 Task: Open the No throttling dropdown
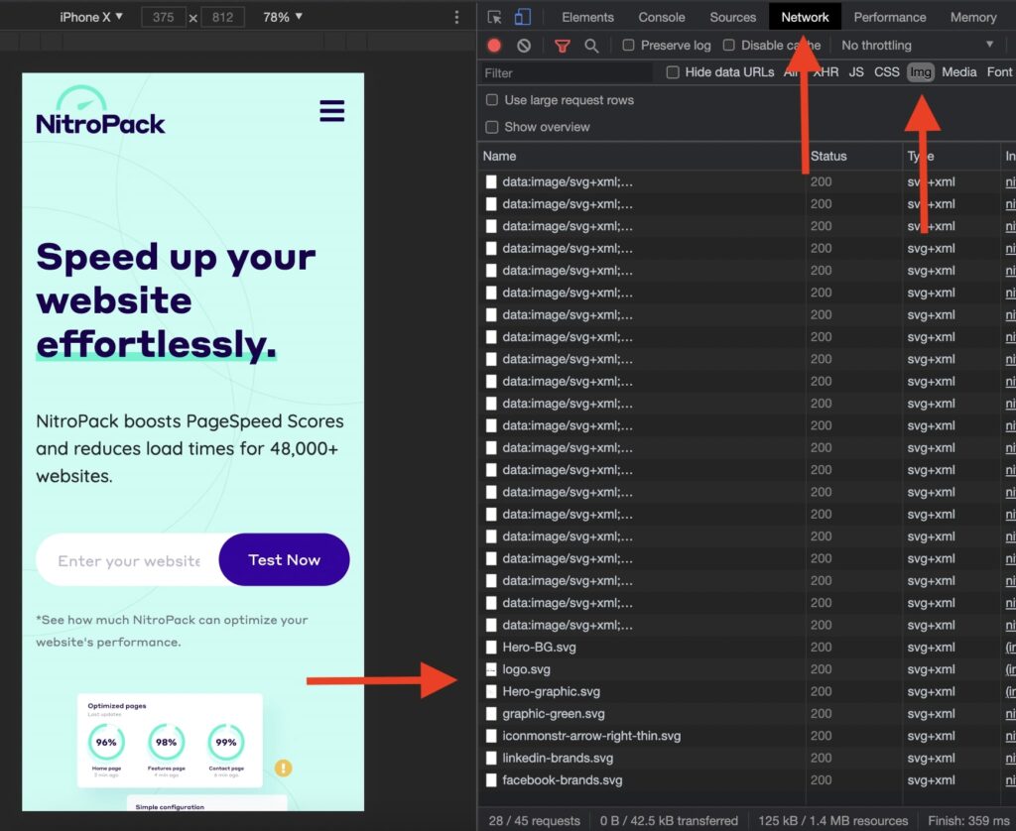pos(917,46)
